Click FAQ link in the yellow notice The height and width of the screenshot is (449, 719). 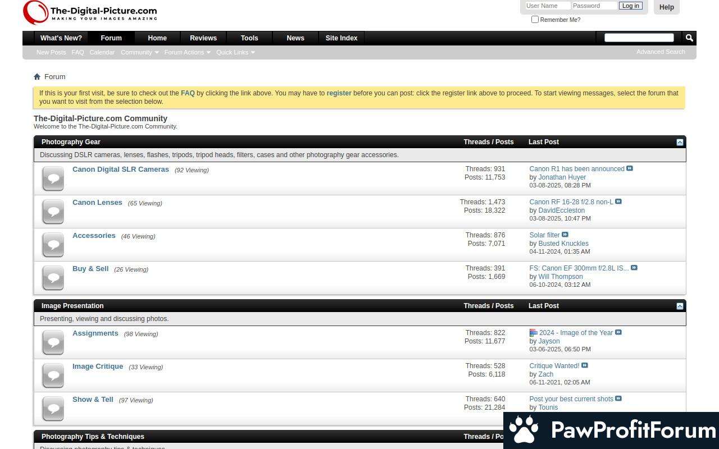(188, 93)
